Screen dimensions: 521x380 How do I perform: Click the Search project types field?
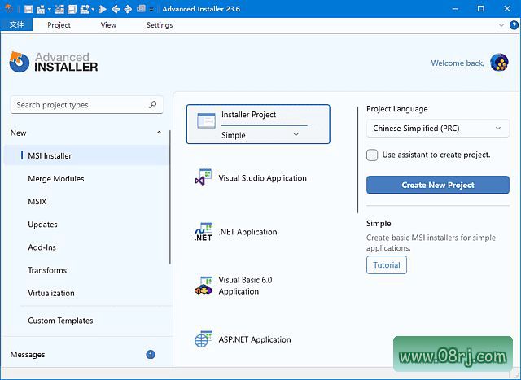(x=87, y=105)
